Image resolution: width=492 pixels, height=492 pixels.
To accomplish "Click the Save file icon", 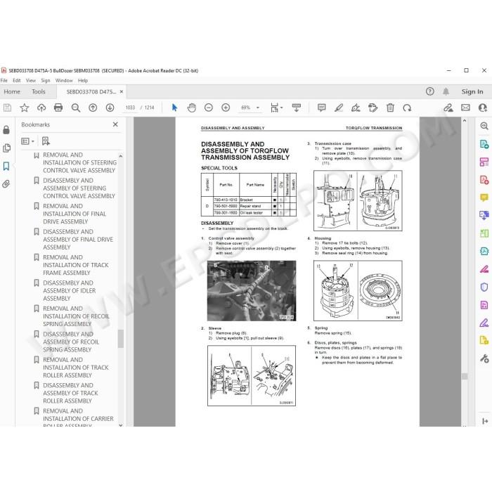I will tap(7, 108).
